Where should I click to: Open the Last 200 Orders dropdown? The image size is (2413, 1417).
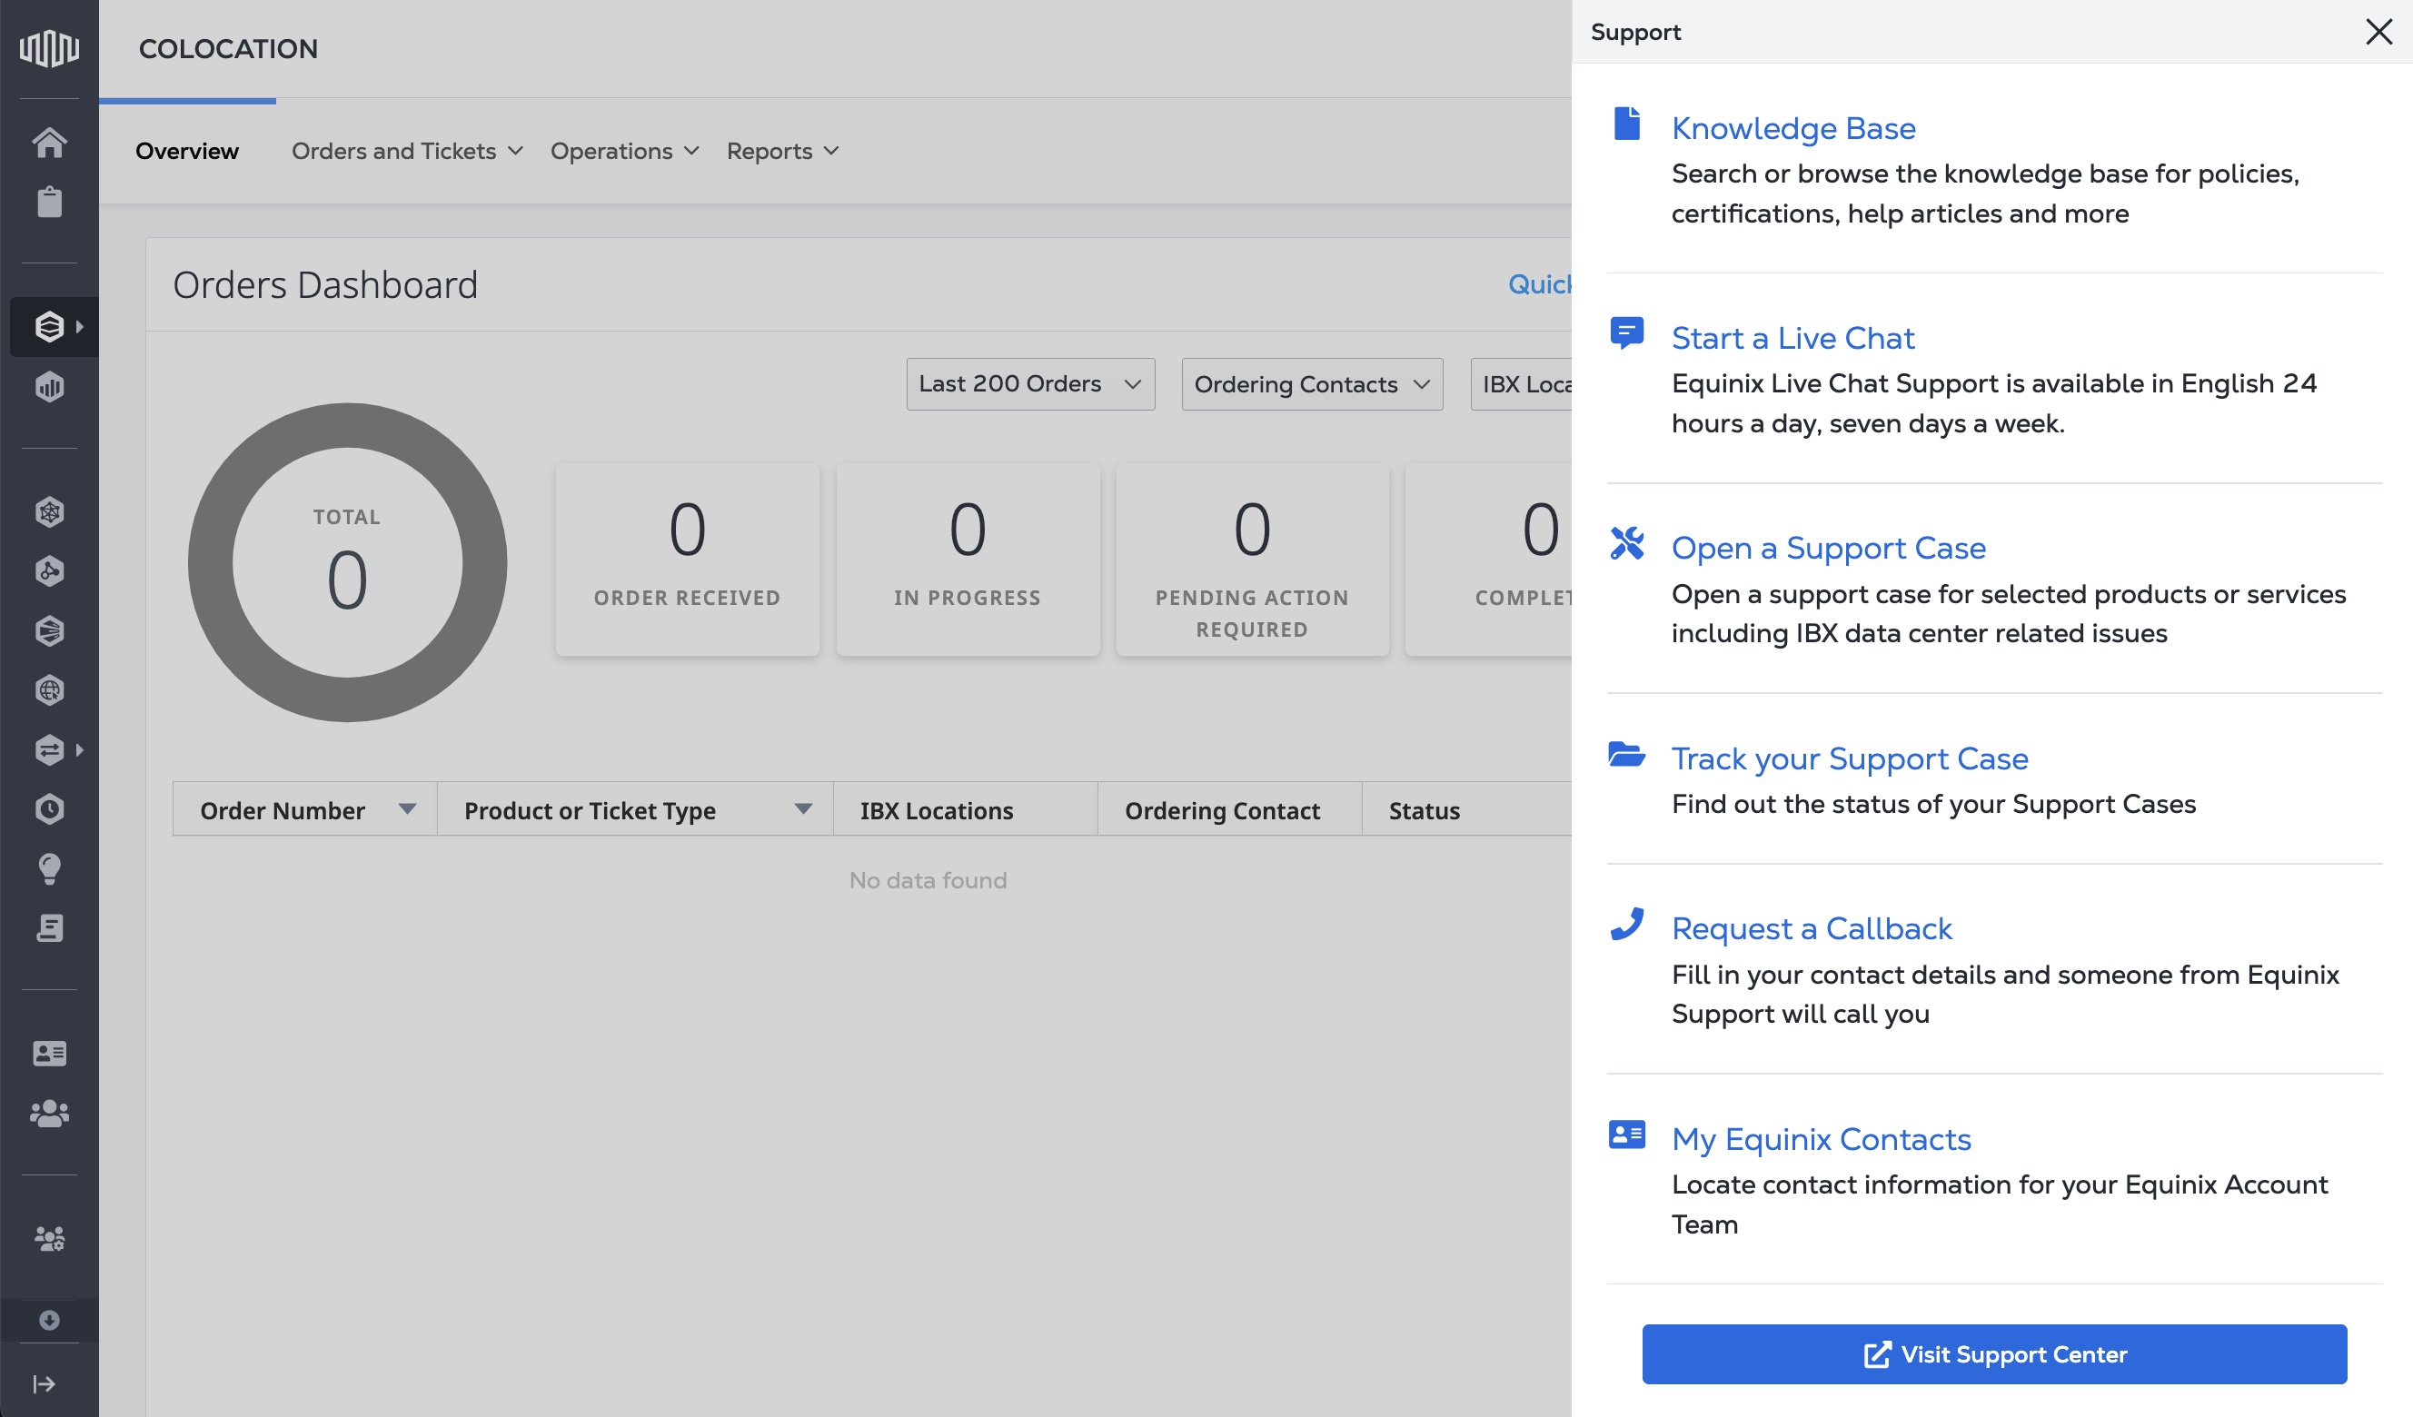click(1030, 384)
